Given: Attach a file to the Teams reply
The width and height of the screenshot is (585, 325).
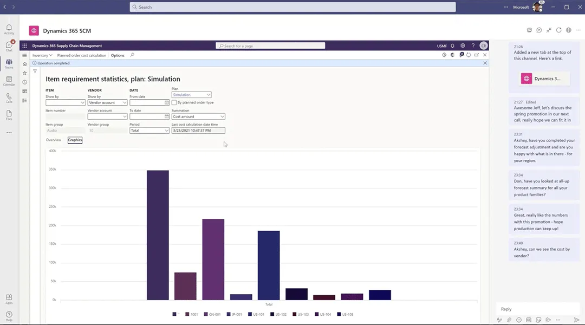Looking at the screenshot, I should click(x=509, y=320).
